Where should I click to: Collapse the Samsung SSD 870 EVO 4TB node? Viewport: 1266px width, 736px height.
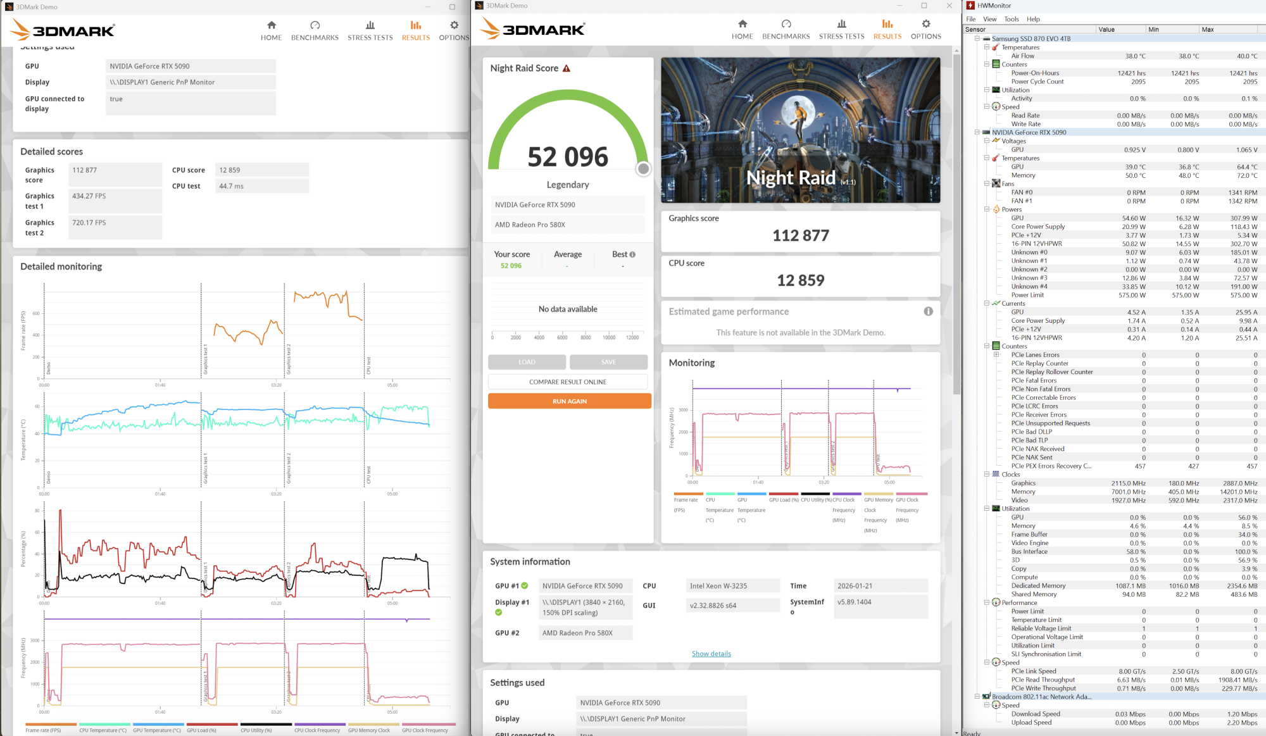[977, 39]
